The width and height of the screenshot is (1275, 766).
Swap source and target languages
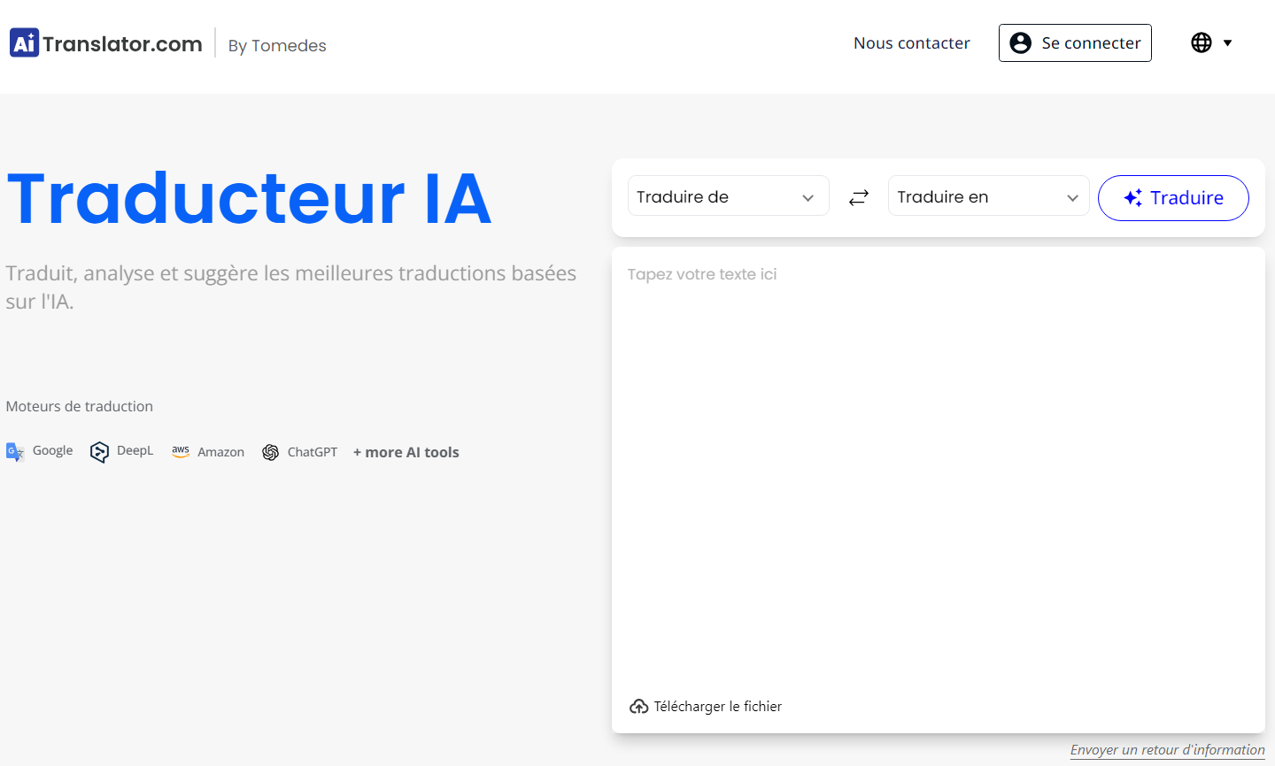tap(858, 197)
